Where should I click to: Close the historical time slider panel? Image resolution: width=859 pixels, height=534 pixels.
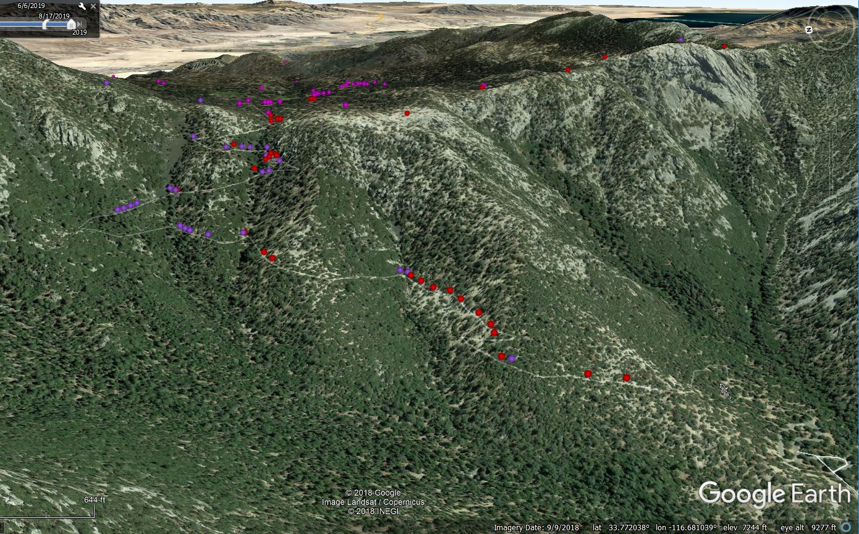click(93, 6)
